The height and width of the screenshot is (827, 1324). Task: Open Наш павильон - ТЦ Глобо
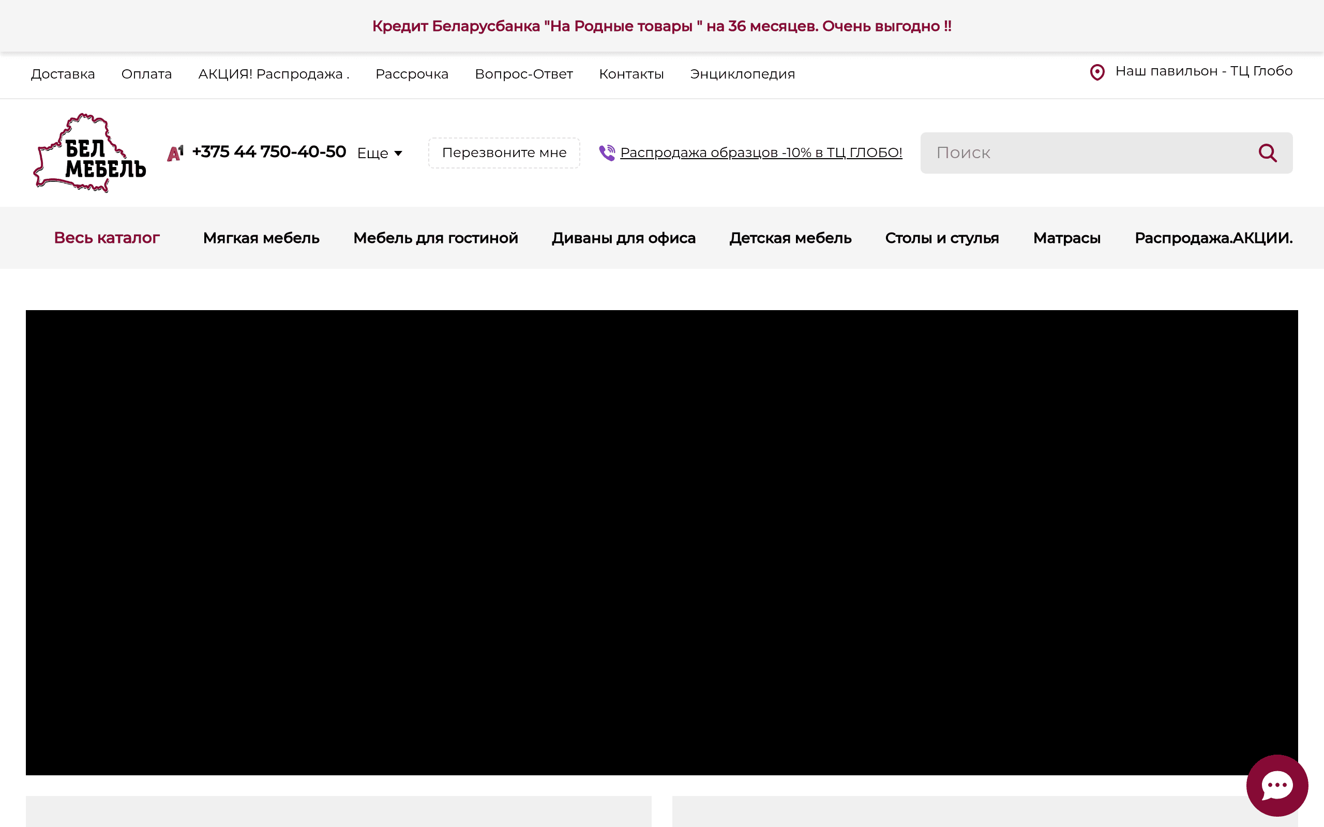click(1203, 71)
